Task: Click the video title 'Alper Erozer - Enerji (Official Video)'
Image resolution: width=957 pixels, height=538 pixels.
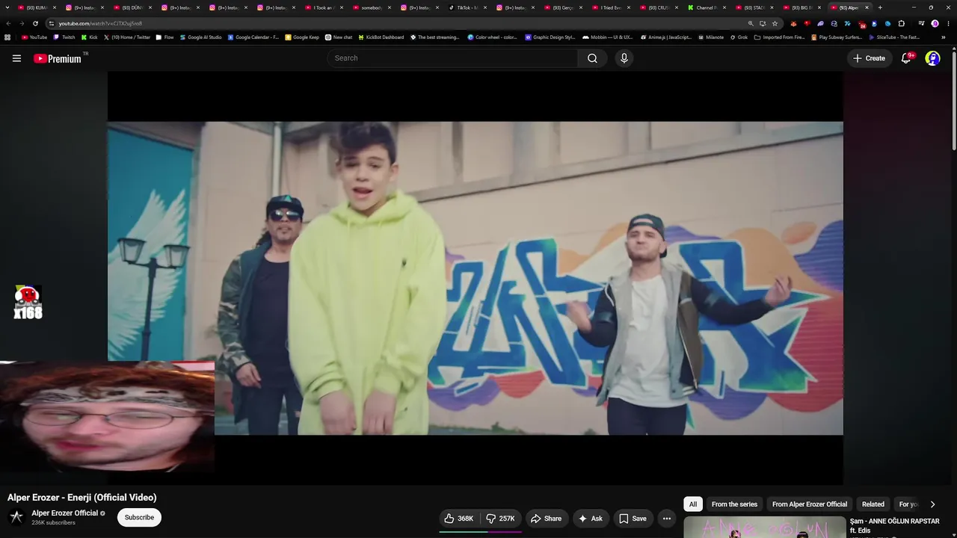Action: 82,498
